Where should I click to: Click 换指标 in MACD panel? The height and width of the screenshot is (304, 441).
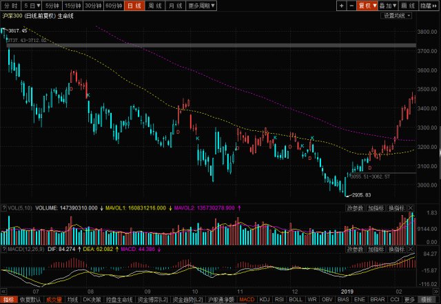[x=397, y=250]
